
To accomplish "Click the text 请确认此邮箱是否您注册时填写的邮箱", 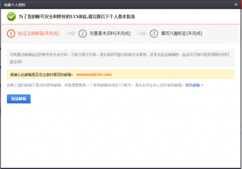I will pyautogui.click(x=41, y=75).
